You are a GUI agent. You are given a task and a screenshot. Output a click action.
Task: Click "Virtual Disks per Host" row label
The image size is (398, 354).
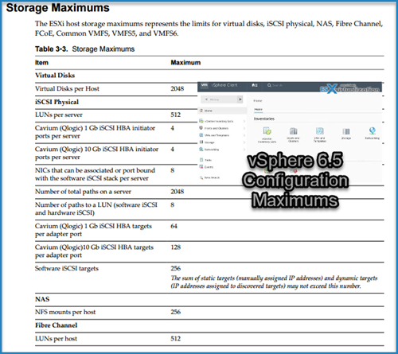[x=67, y=88]
